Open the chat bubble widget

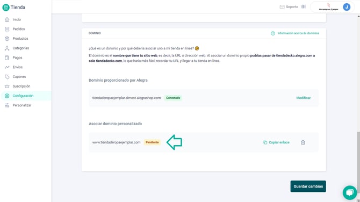pyautogui.click(x=350, y=192)
